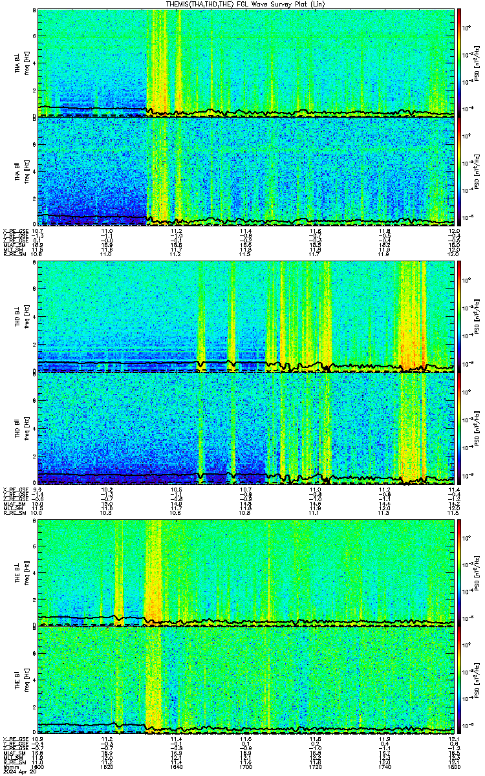485x776 pixels.
Task: Click the THD B⊥ panel color bar
Action: [x=459, y=316]
